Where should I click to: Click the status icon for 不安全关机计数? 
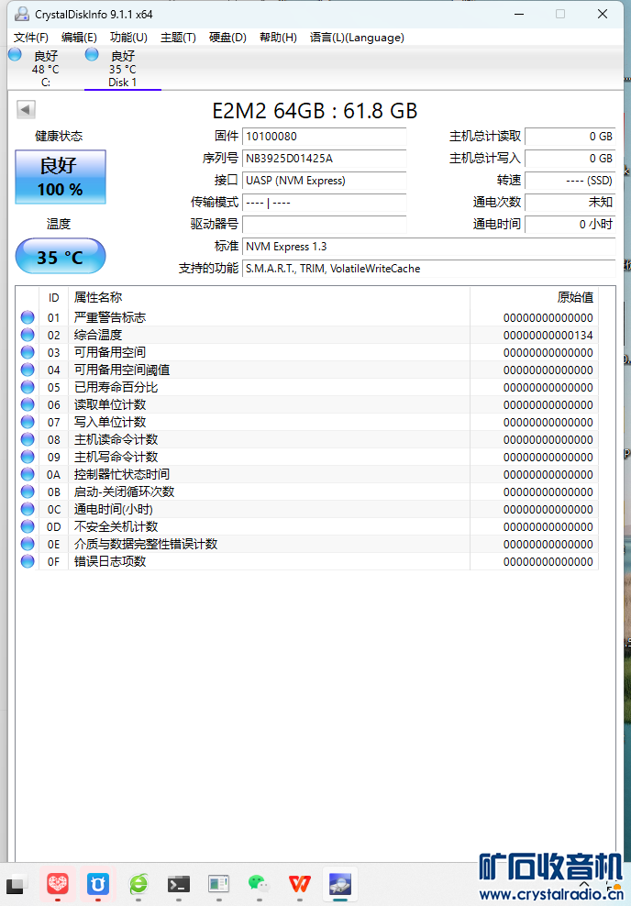point(28,526)
